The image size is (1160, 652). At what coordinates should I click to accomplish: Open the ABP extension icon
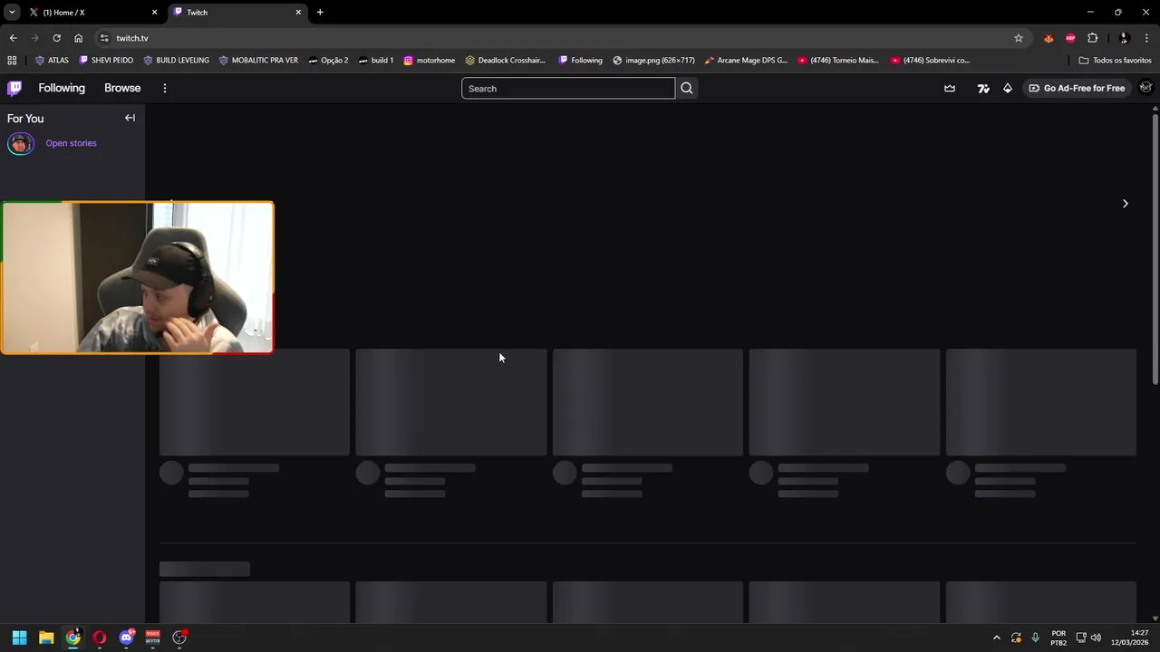click(1070, 38)
